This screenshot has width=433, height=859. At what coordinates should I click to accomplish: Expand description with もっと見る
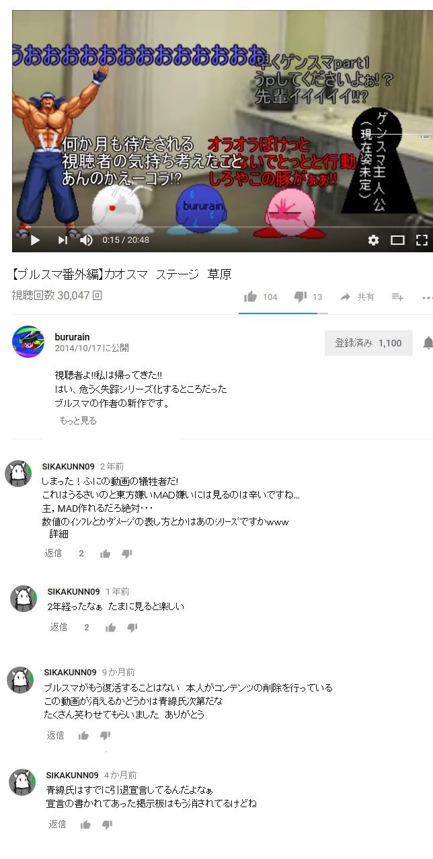coord(78,420)
